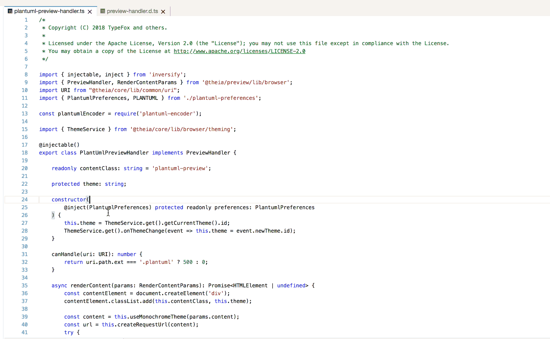
Task: Click the TS file icon on preview-handler.d.ts tab
Action: (x=103, y=11)
